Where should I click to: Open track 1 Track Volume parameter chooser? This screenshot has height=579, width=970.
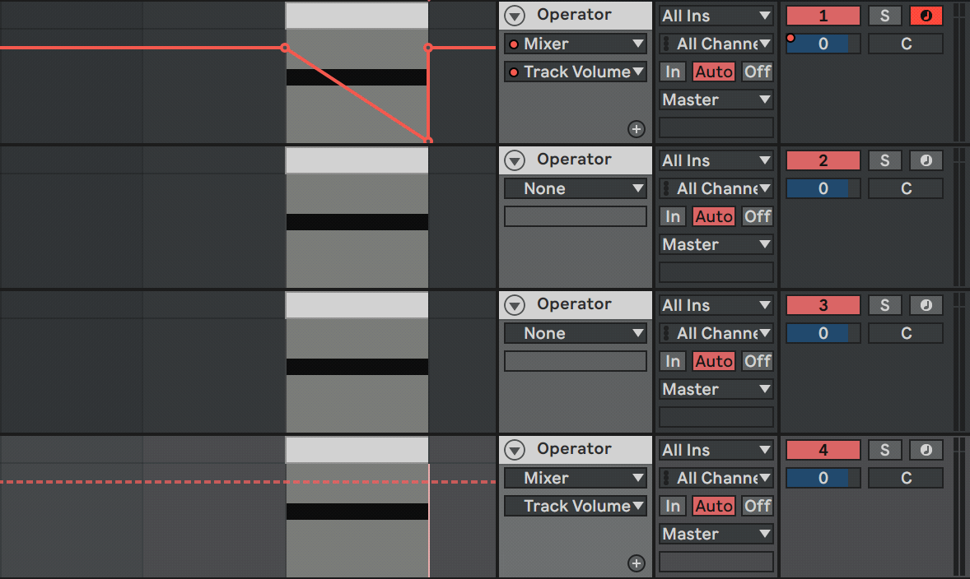click(x=576, y=72)
